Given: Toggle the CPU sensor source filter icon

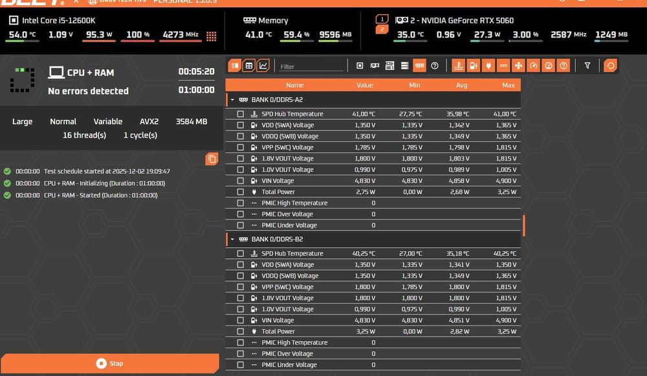Looking at the screenshot, I should click(x=360, y=65).
